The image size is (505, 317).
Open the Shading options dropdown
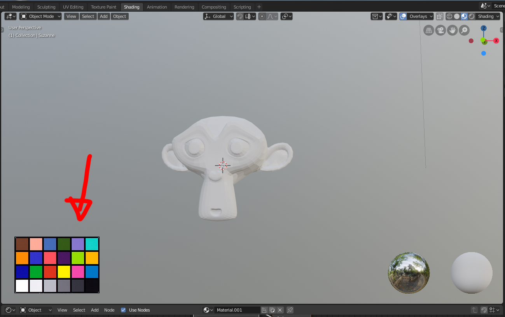click(488, 16)
